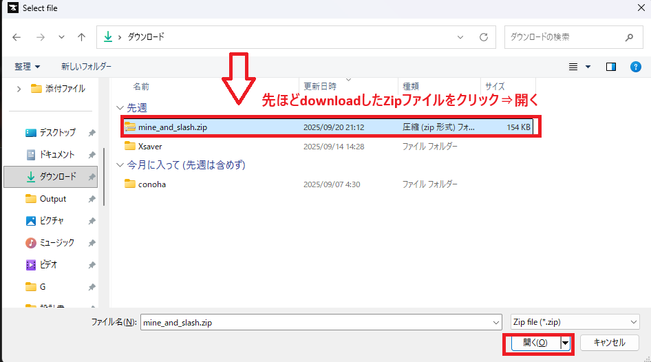This screenshot has height=362, width=651.
Task: Click ダウンロード in the address breadcrumb
Action: 146,37
